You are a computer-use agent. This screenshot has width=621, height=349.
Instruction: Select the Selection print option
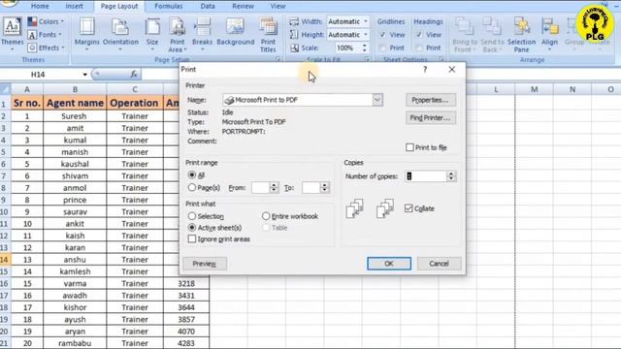192,216
